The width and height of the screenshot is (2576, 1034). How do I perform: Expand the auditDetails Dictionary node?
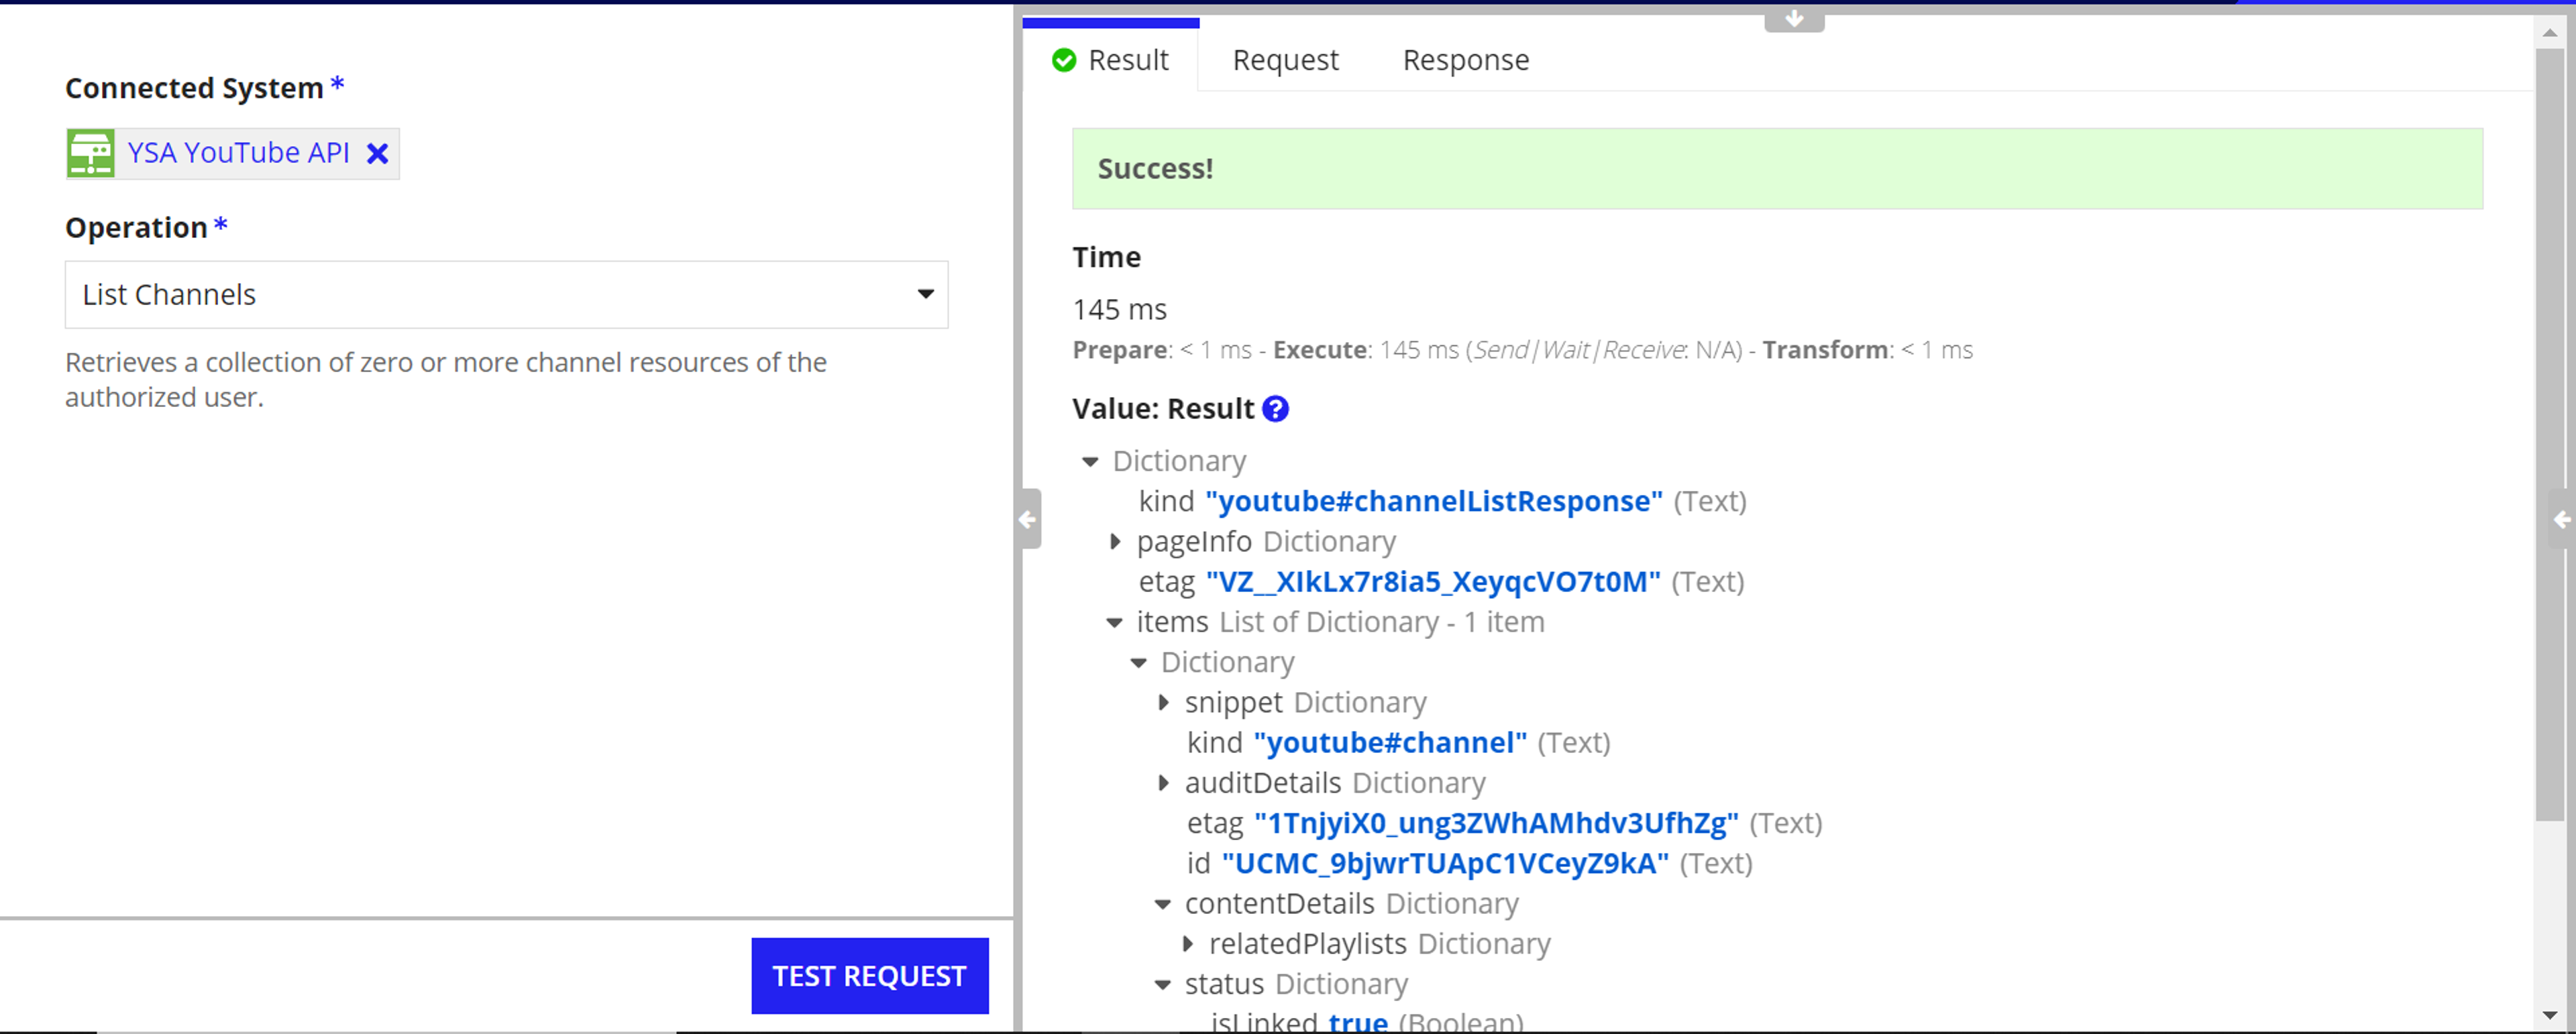pyautogui.click(x=1163, y=782)
